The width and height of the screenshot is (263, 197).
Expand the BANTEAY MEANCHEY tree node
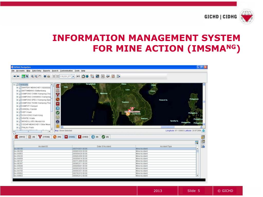17,88
